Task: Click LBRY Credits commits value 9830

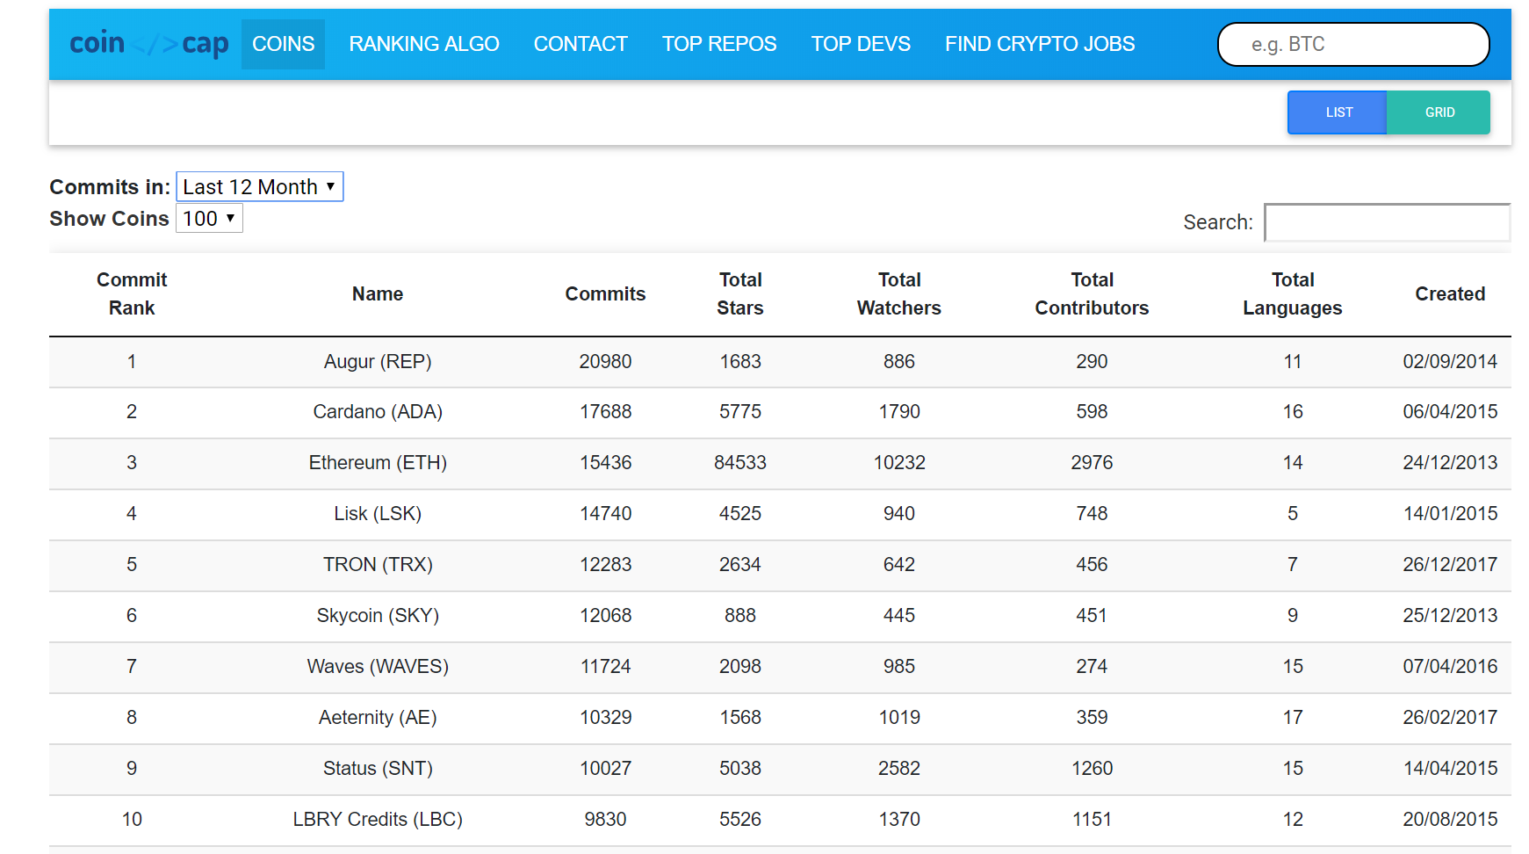Action: click(x=605, y=820)
